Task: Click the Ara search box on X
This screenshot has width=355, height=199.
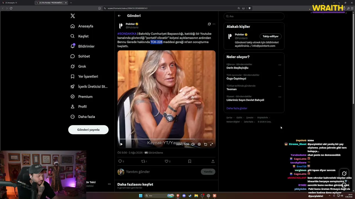Action: pos(254,16)
